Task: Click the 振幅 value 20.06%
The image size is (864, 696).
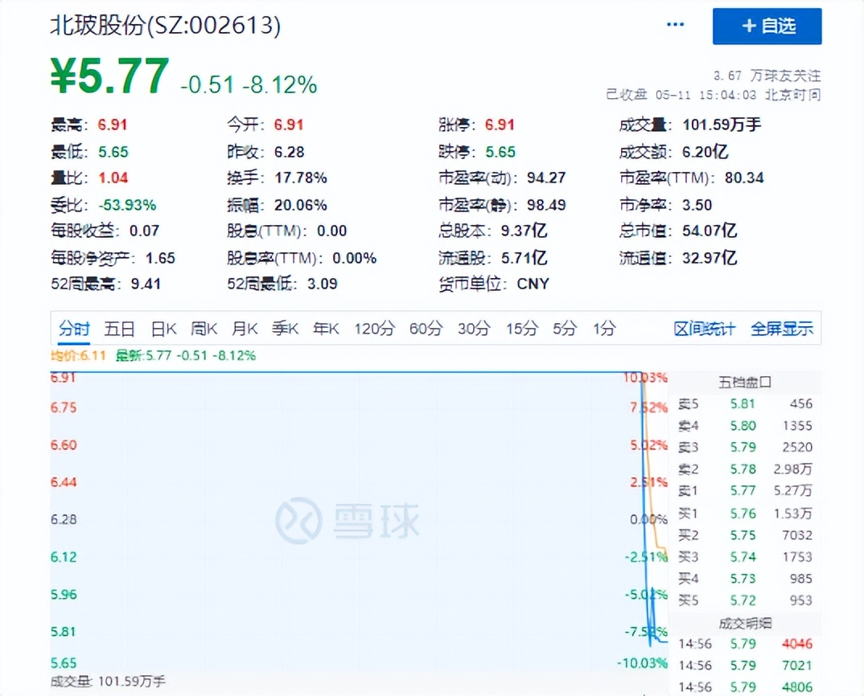Action: pos(301,205)
